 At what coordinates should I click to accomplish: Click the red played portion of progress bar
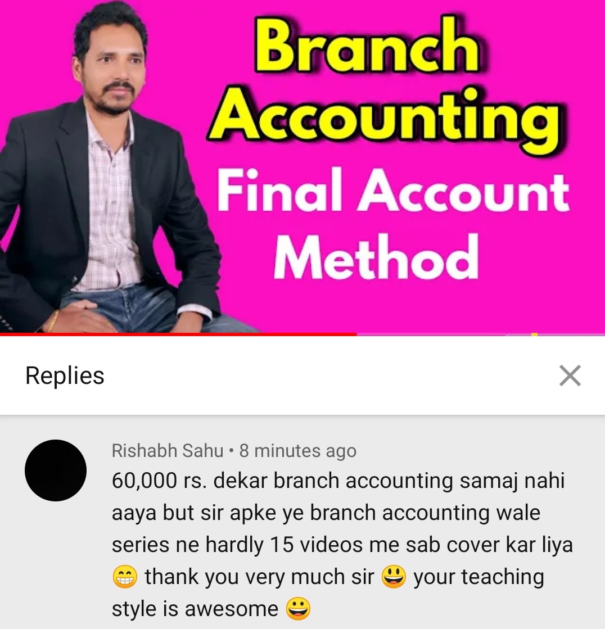[x=178, y=334]
